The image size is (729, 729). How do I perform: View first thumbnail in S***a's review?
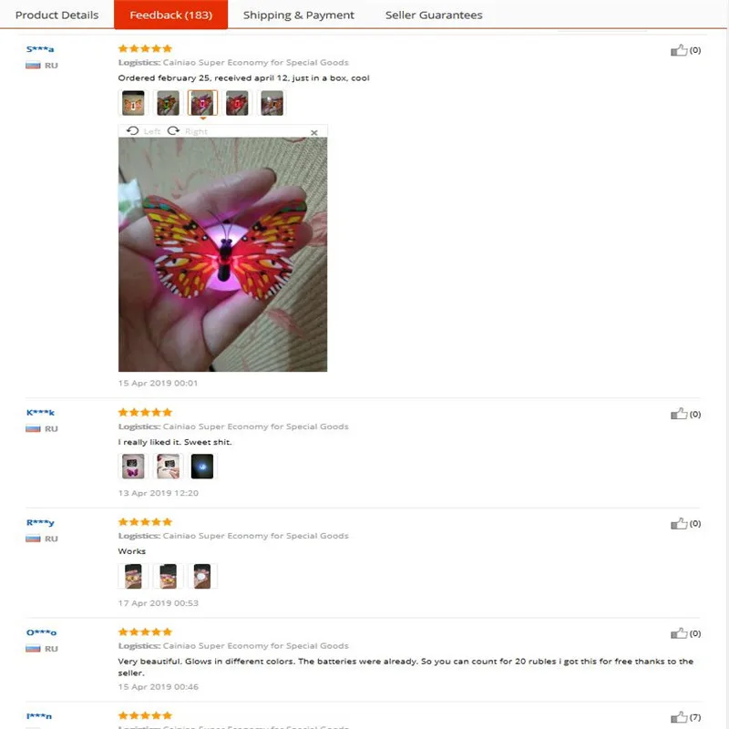click(x=133, y=103)
